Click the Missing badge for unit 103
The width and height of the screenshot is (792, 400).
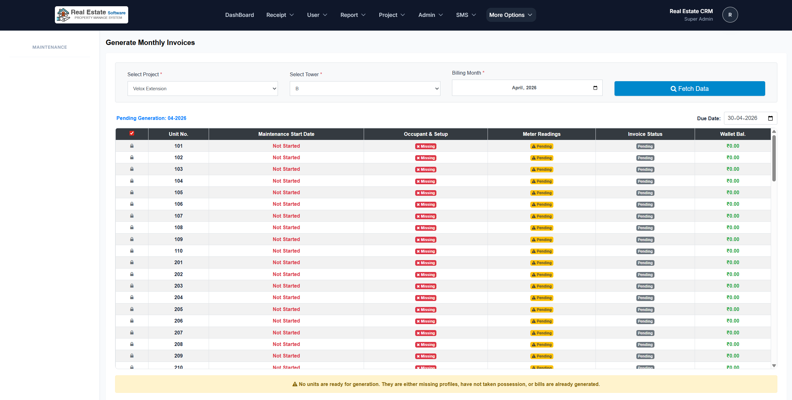click(426, 170)
